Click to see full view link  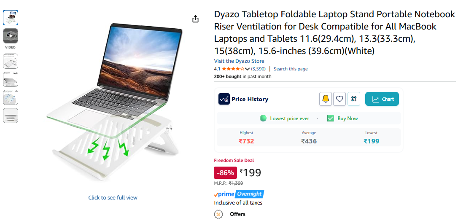point(113,197)
